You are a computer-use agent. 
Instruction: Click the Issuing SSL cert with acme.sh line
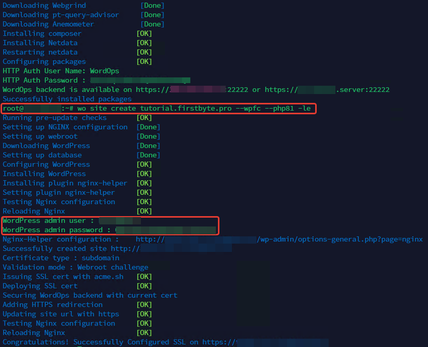pyautogui.click(x=63, y=277)
